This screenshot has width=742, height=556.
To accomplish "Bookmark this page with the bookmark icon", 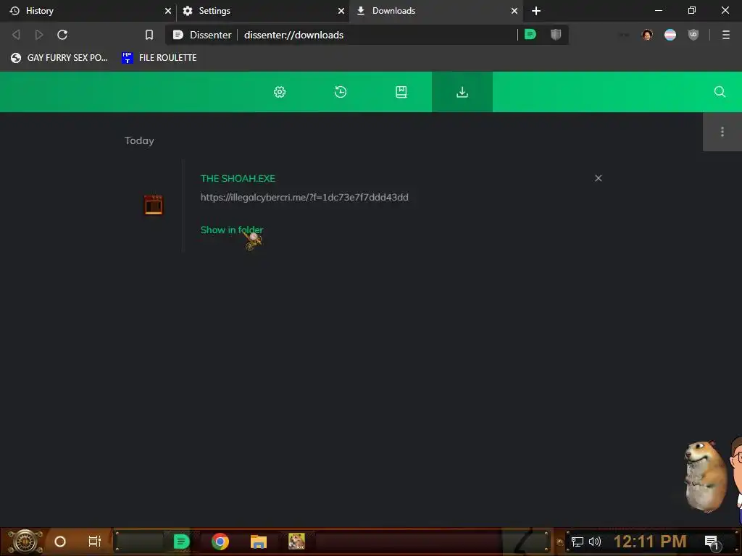I will click(x=149, y=35).
